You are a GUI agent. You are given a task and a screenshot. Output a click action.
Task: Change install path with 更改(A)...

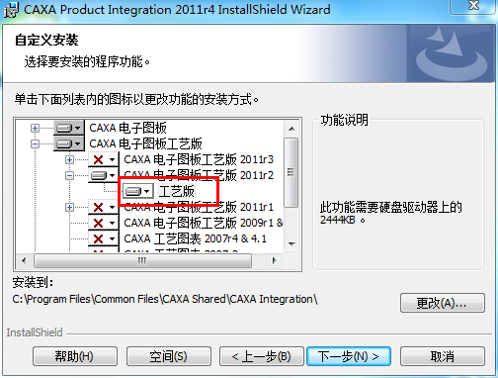[x=443, y=303]
